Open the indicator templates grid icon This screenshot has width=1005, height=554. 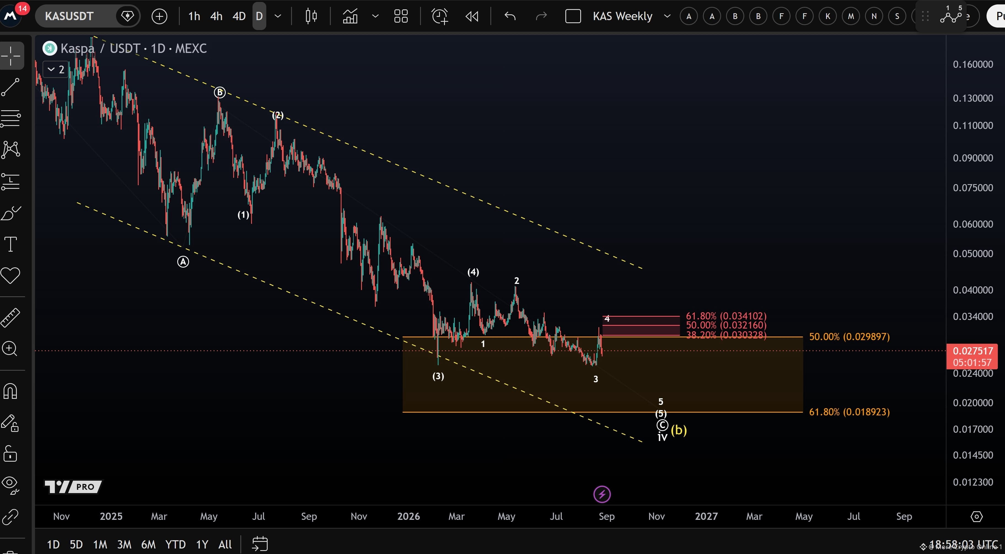click(401, 16)
